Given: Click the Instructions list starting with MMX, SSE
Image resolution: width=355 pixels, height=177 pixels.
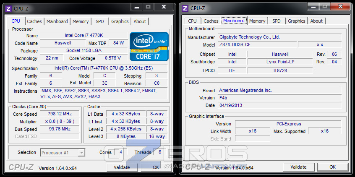Looking at the screenshot, I should (x=104, y=94).
